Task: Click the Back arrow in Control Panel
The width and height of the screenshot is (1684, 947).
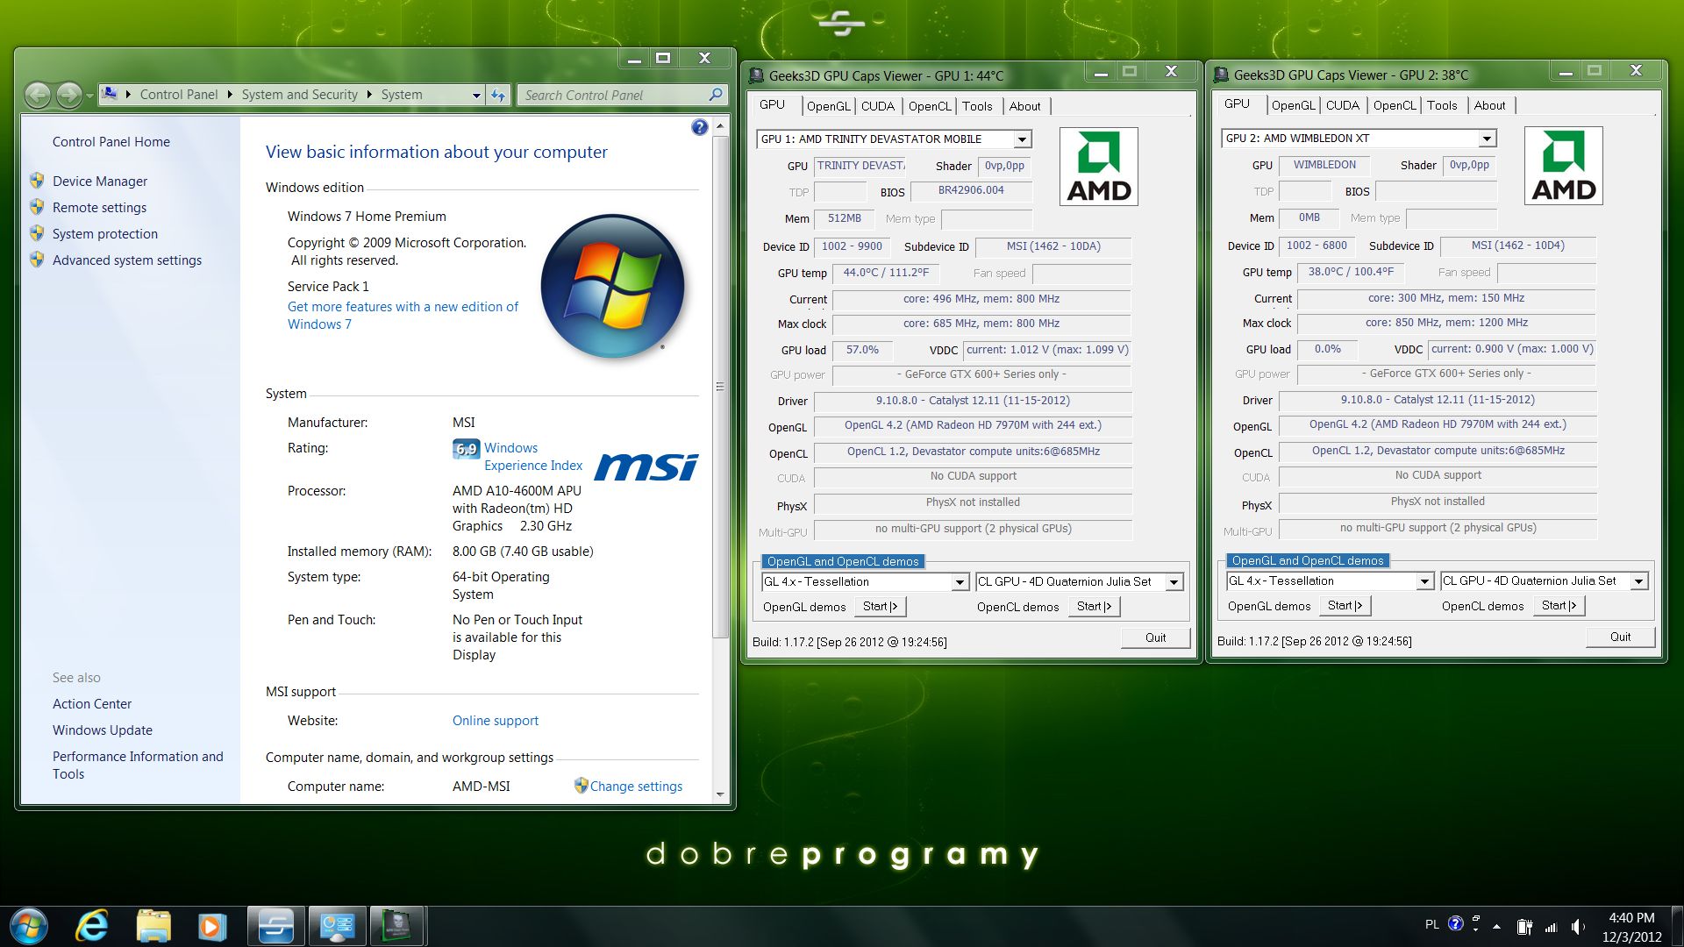Action: point(38,95)
